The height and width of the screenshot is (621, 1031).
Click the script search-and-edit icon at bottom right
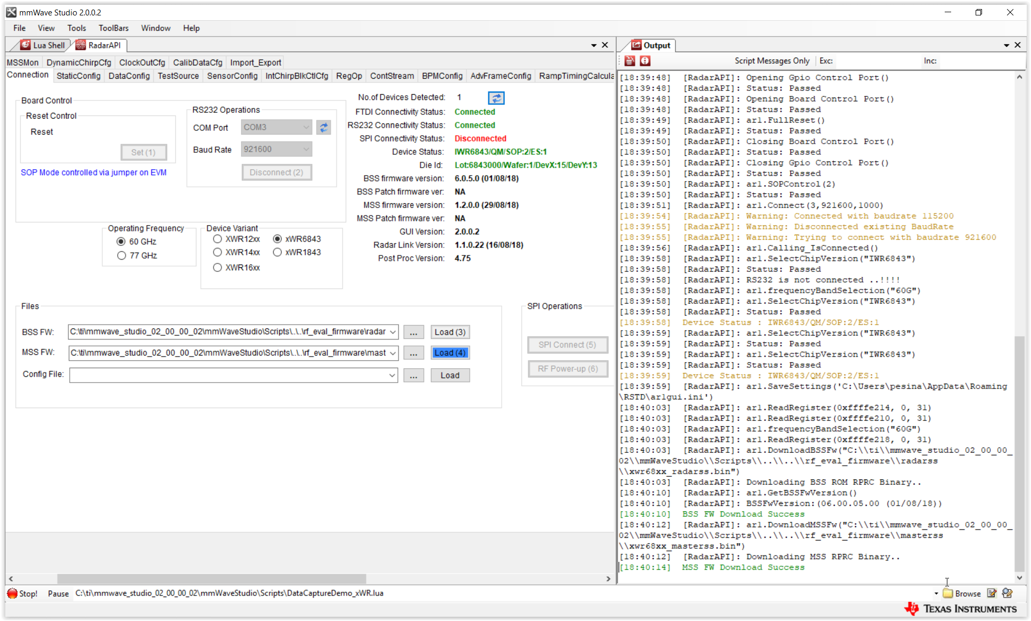coord(1007,593)
